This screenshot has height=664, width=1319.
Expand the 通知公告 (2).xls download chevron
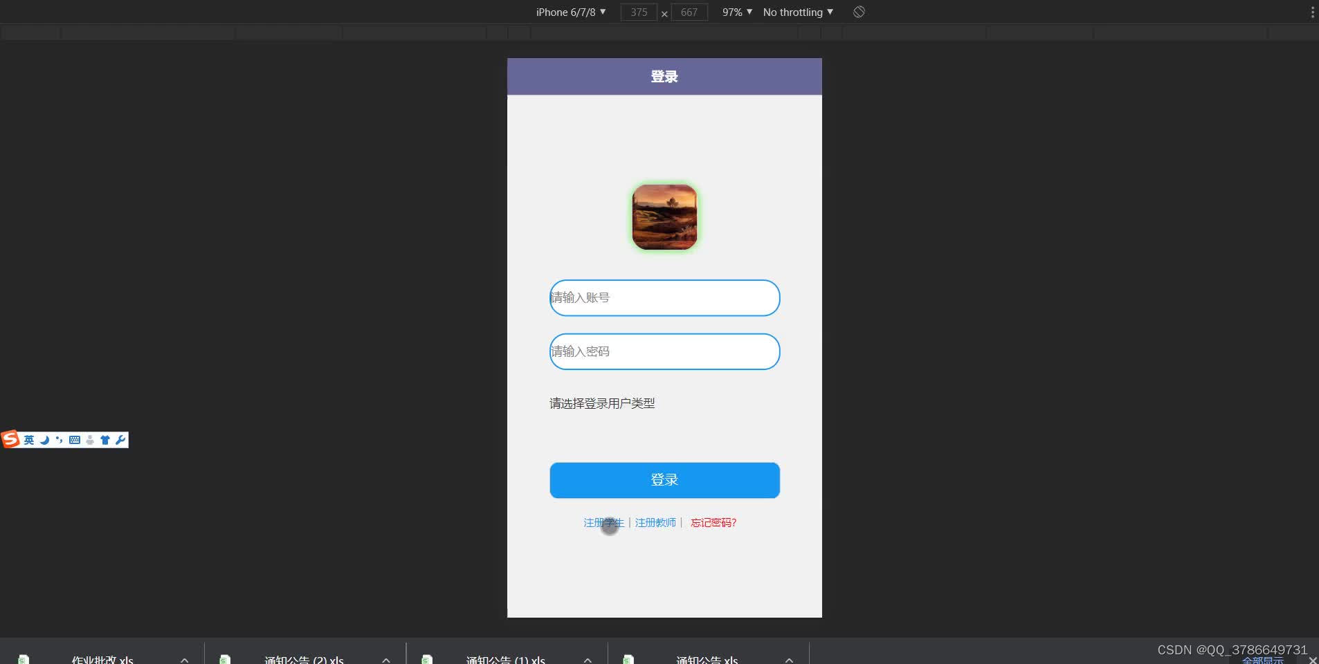click(x=386, y=660)
